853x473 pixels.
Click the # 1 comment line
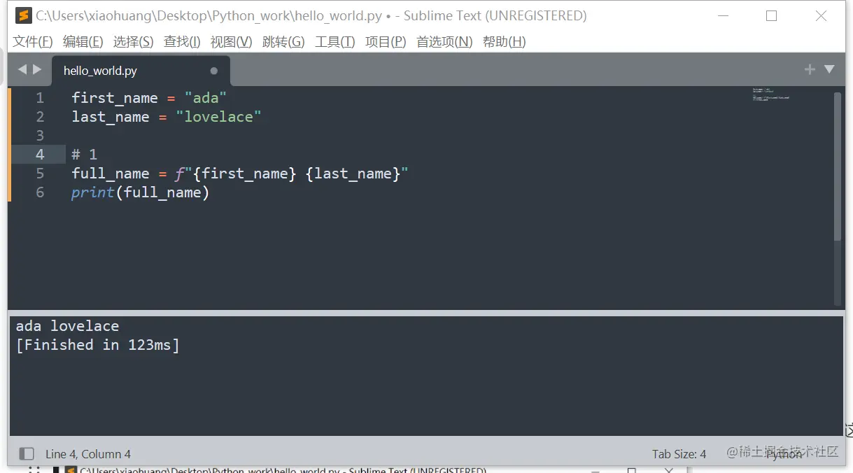84,155
